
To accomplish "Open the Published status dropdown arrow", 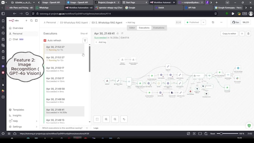I will tap(204, 22).
